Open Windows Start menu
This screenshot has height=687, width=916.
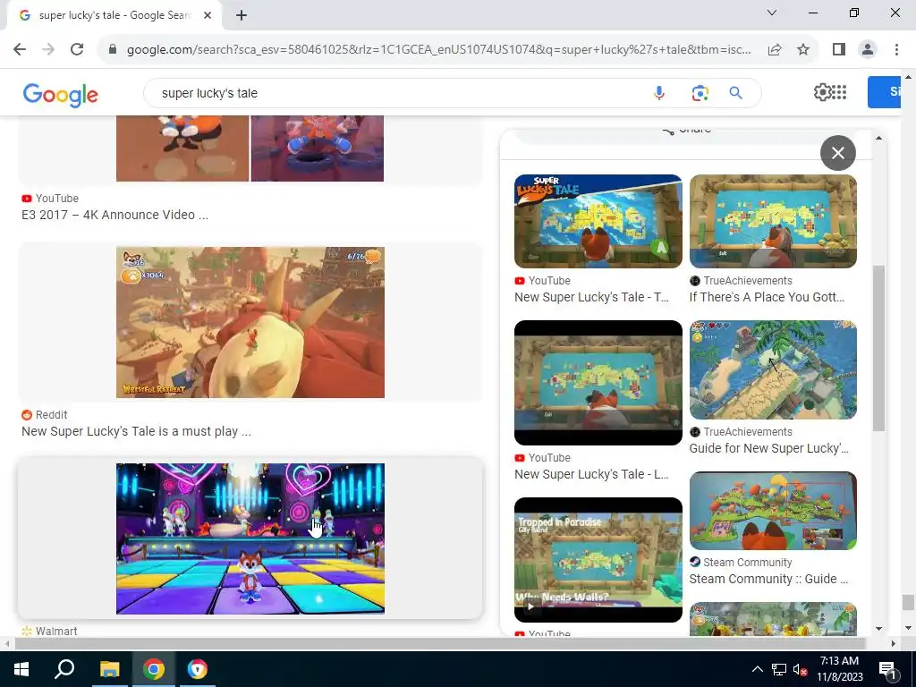[x=21, y=669]
